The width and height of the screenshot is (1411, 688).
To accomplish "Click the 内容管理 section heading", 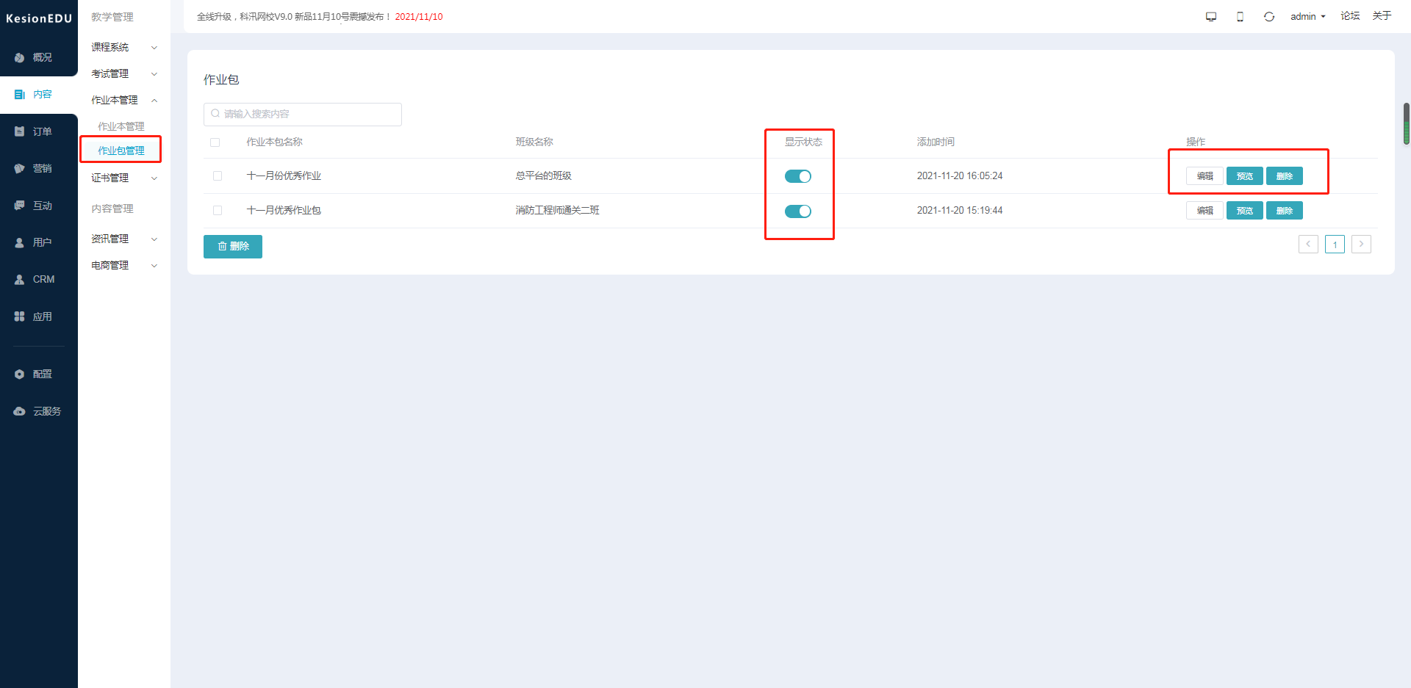I will pos(112,209).
